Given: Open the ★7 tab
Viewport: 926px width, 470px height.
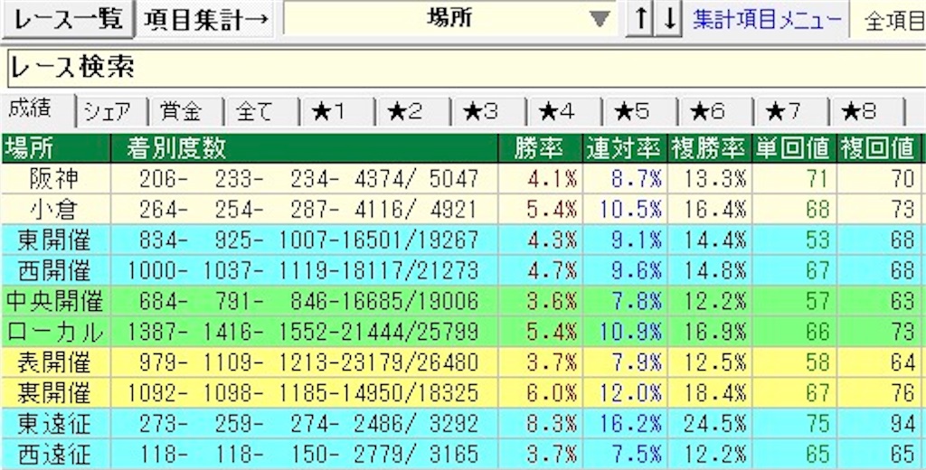Looking at the screenshot, I should pyautogui.click(x=791, y=112).
